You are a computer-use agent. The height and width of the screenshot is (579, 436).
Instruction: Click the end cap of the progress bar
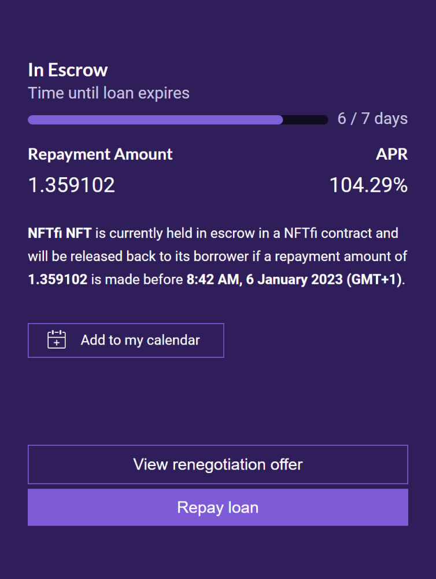(x=321, y=119)
